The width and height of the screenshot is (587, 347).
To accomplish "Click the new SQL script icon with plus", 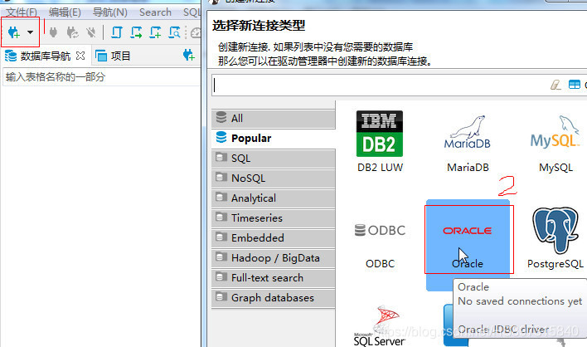I will pos(155,32).
